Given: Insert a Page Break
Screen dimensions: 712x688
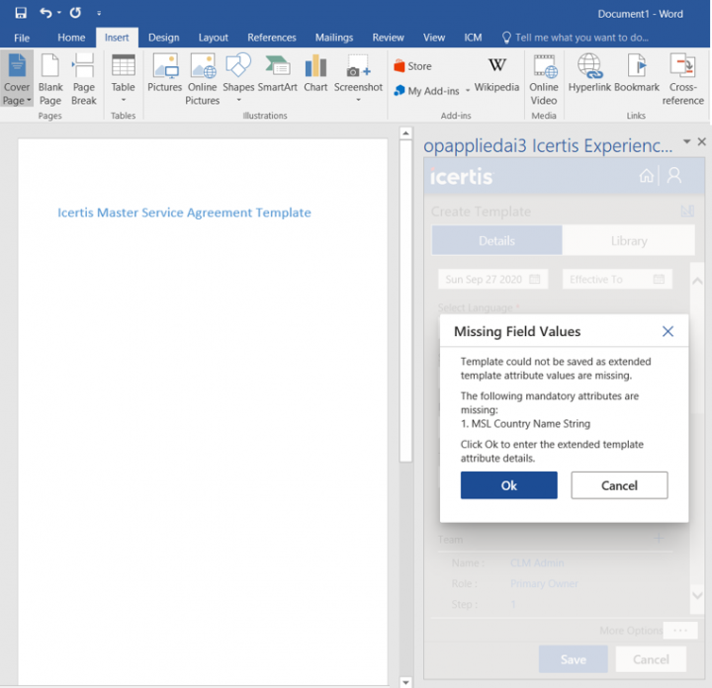Looking at the screenshot, I should point(84,79).
